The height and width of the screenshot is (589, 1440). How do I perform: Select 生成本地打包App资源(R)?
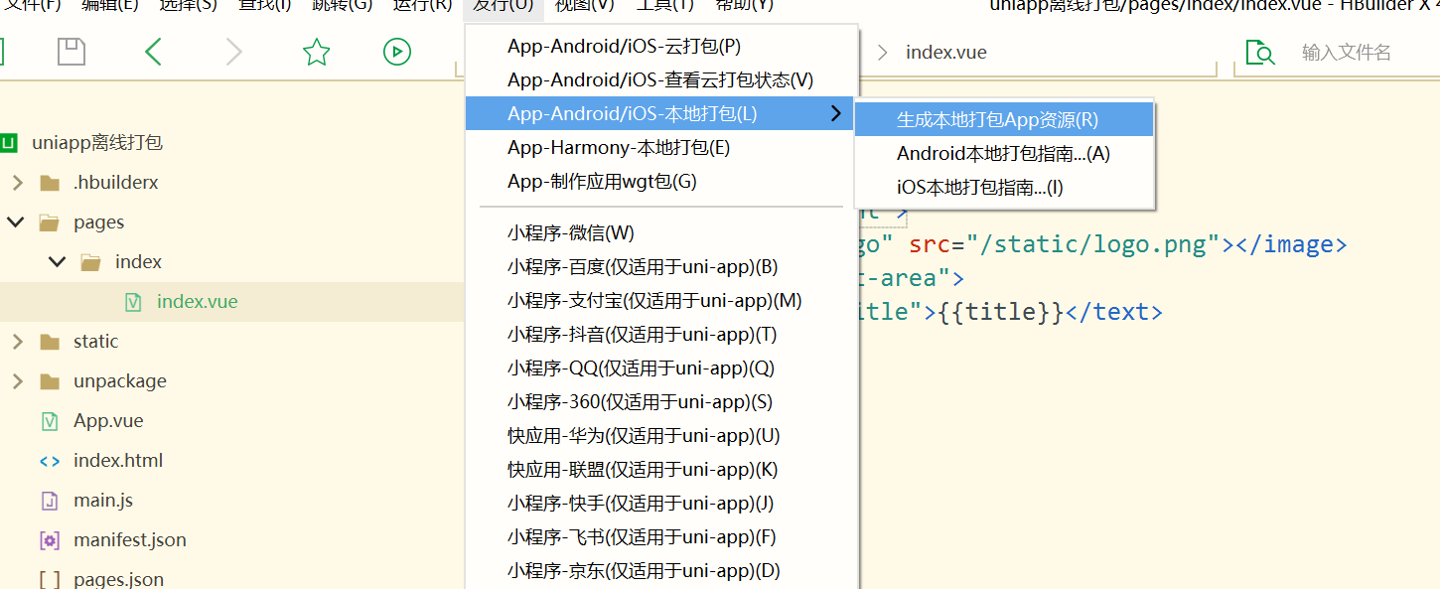[1004, 120]
